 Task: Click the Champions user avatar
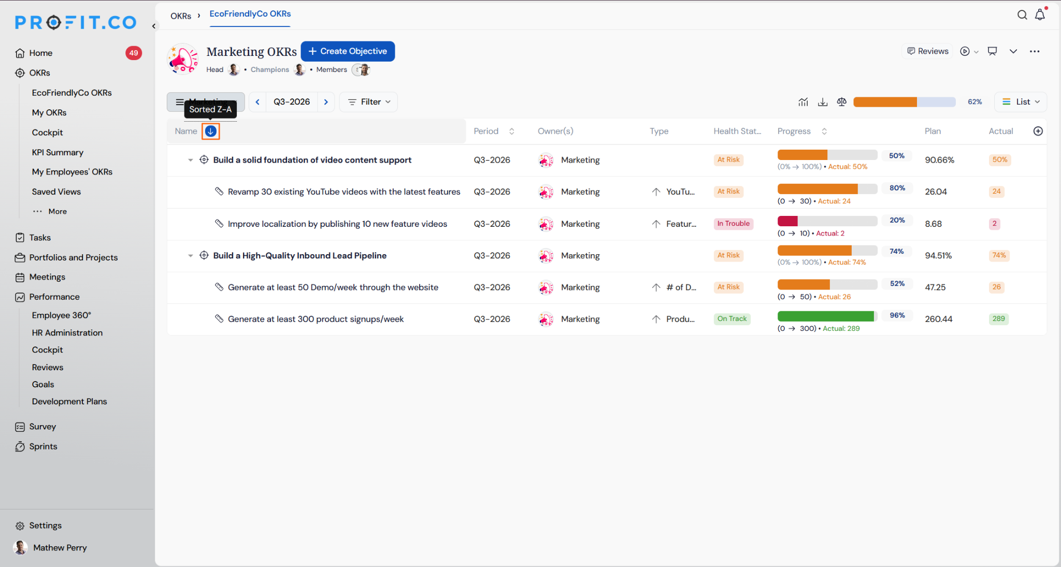pyautogui.click(x=300, y=69)
